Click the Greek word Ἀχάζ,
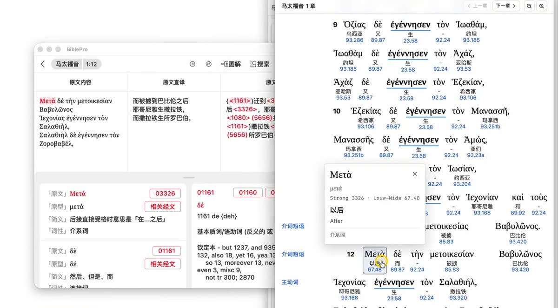The image size is (558, 308). coord(464,54)
